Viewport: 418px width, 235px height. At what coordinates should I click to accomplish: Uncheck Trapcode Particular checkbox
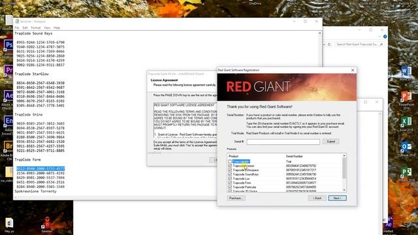tap(230, 187)
